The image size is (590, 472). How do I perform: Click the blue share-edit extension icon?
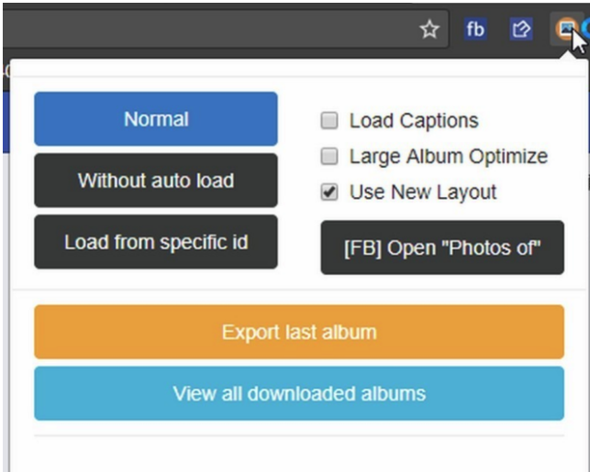521,29
